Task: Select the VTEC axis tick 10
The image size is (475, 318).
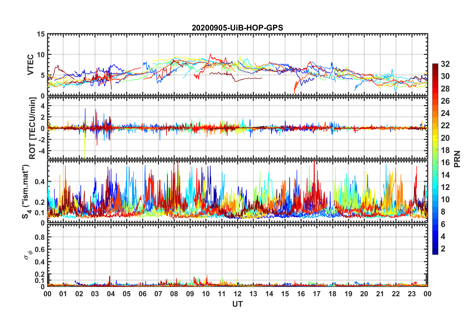Action: tap(41, 54)
